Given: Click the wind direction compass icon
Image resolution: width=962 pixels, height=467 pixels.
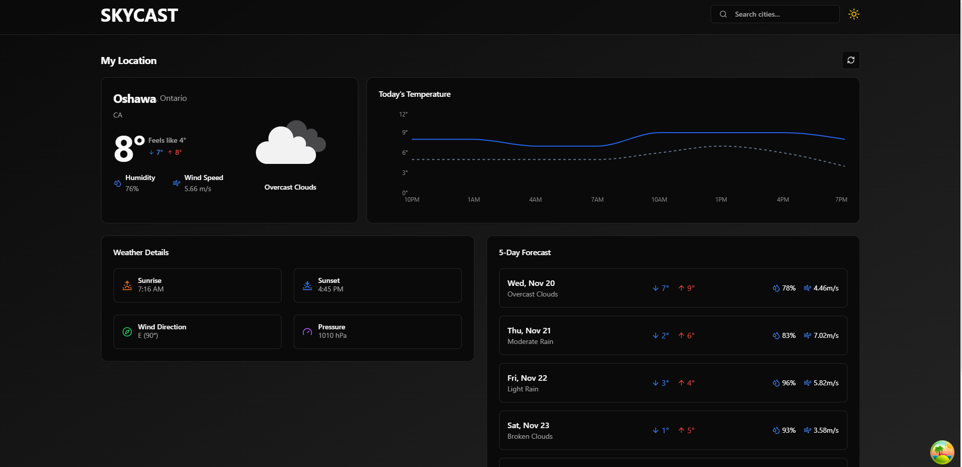Looking at the screenshot, I should (128, 332).
